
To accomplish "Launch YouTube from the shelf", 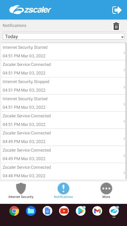I will coord(64,211).
